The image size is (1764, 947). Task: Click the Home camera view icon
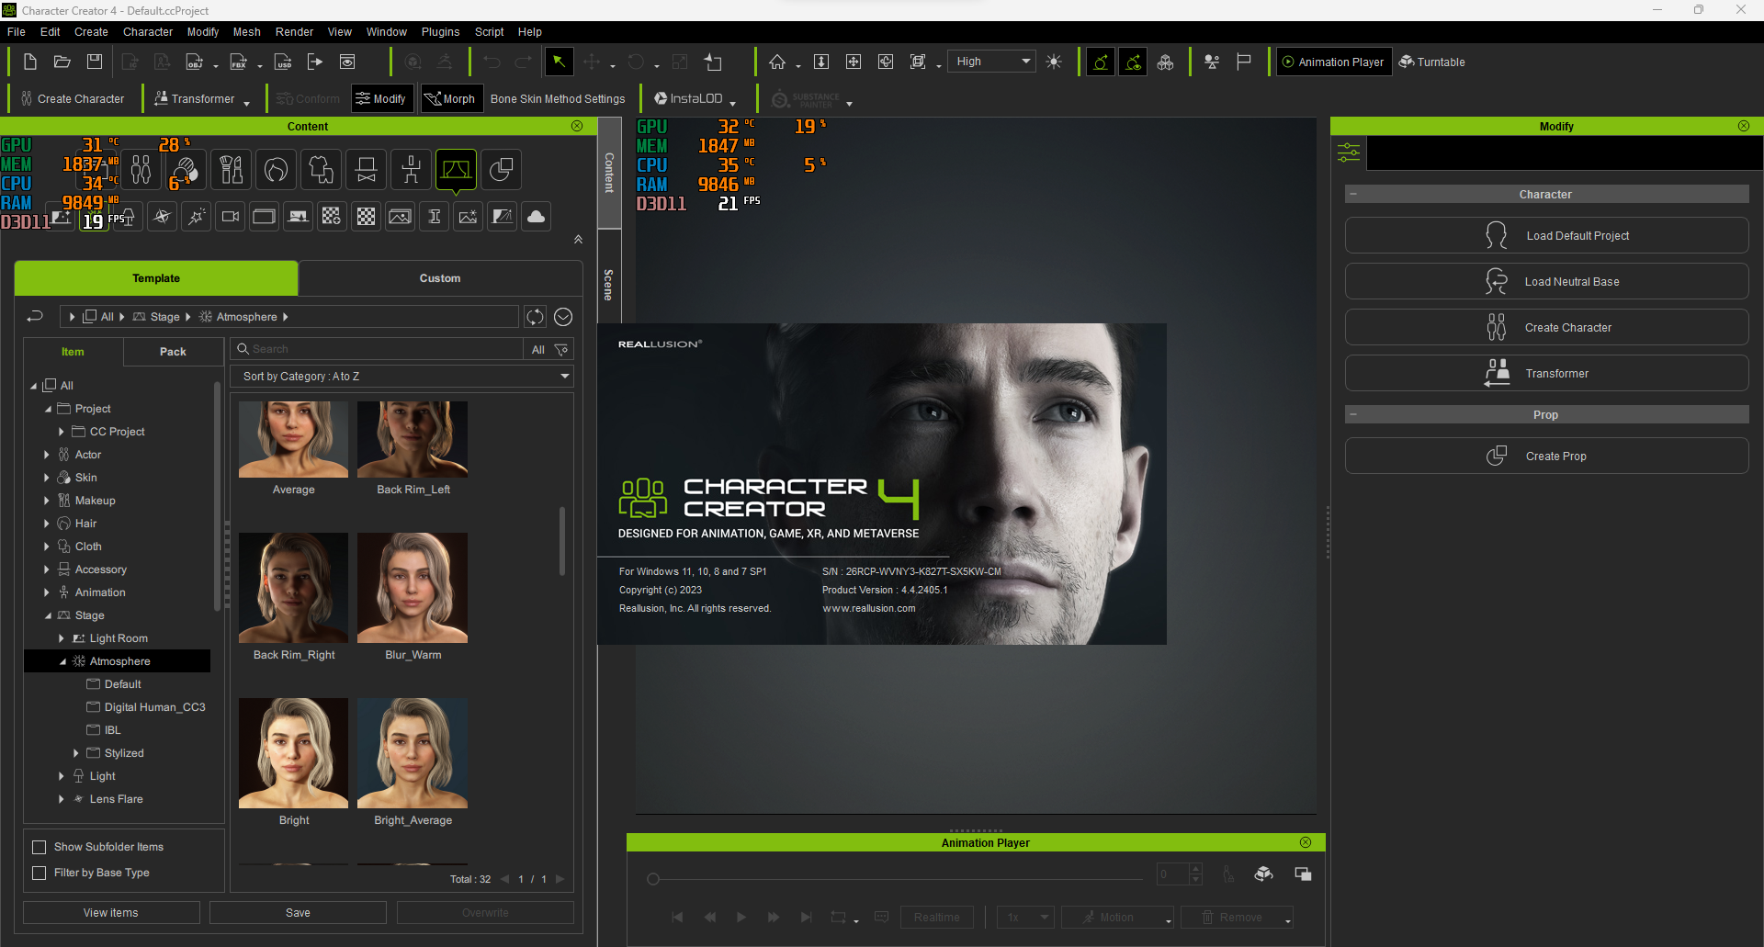(x=777, y=62)
